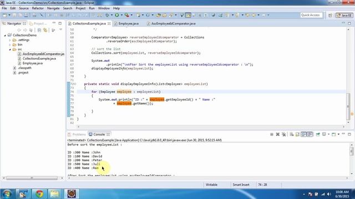Screen dimensions: 355x199
Task: Click the Navigator horizontal scrollbar
Action: [x=32, y=178]
